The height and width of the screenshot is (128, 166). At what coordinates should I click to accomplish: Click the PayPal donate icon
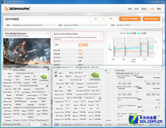point(57,125)
